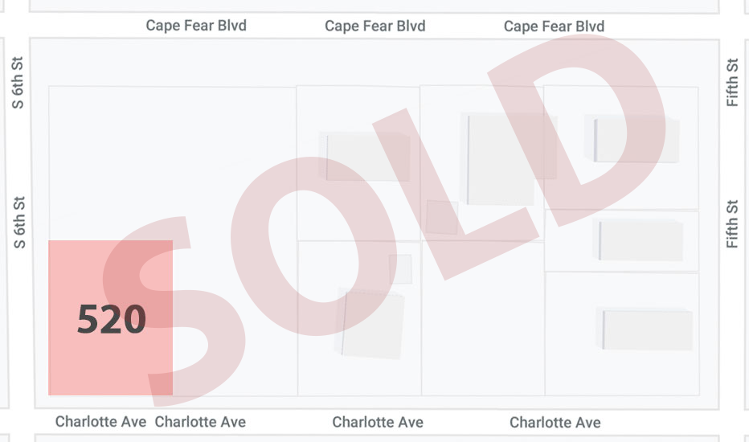This screenshot has height=442, width=749.
Task: Select the rightmost Charlotte Ave label
Action: tap(555, 422)
